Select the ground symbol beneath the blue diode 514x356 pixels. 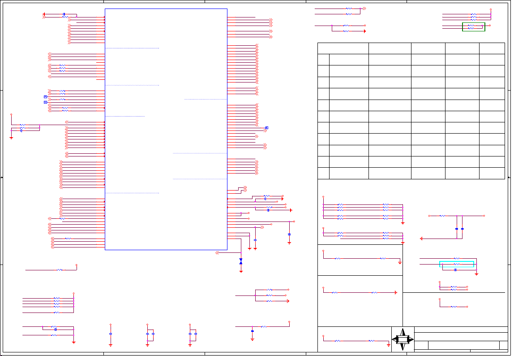241,271
